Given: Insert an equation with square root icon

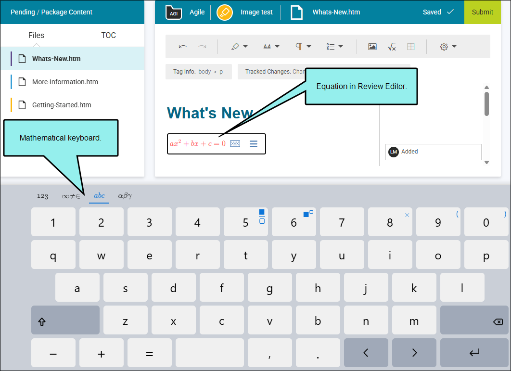Looking at the screenshot, I should point(392,47).
